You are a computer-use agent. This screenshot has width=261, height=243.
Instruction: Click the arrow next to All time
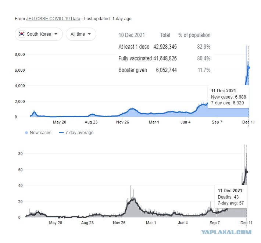click(x=89, y=34)
